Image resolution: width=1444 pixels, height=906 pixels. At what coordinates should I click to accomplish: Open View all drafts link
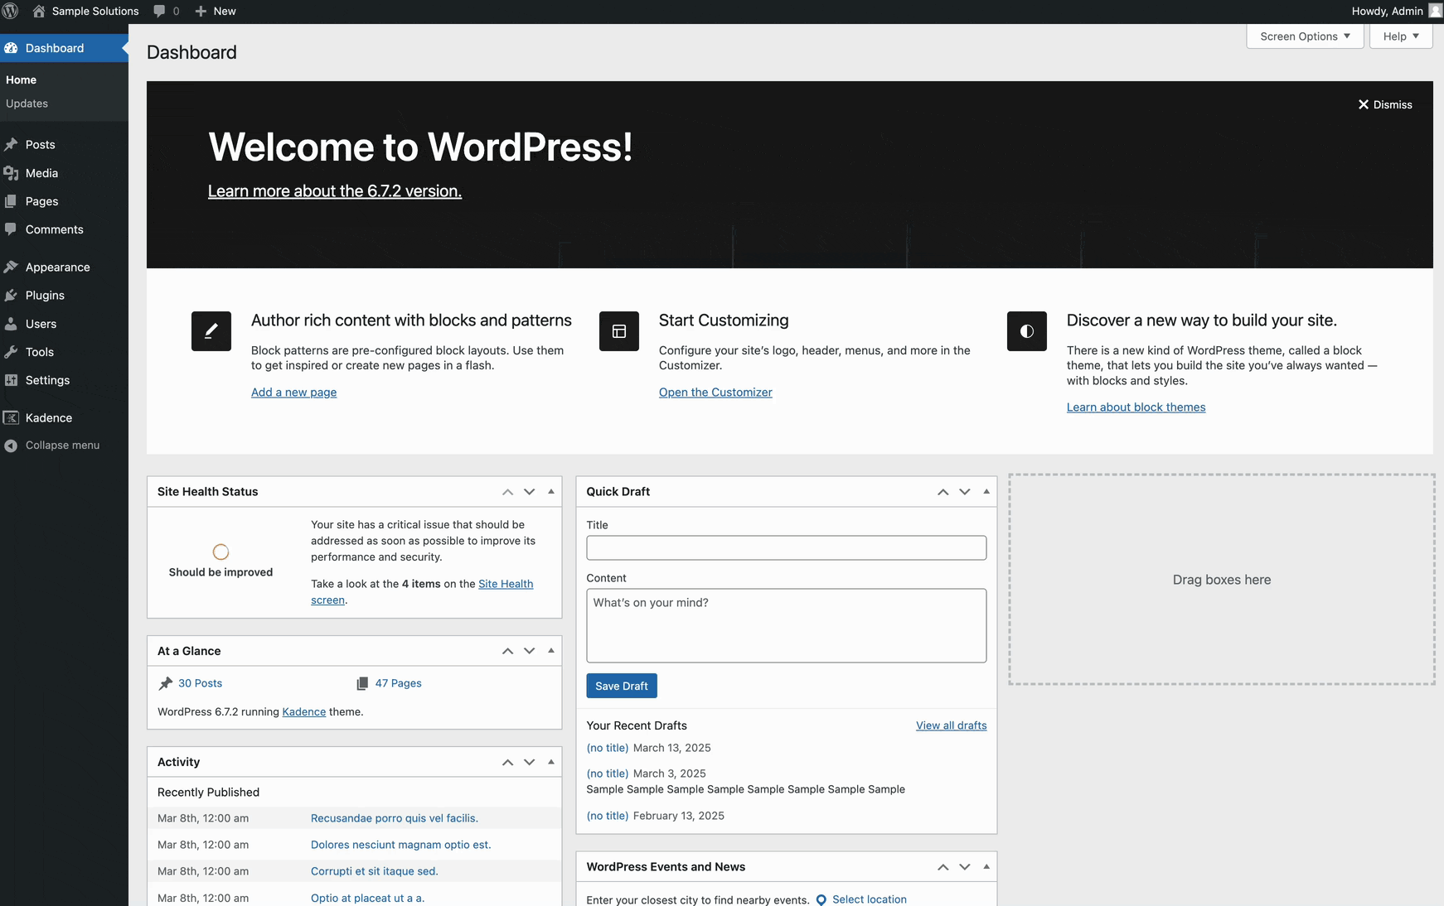pyautogui.click(x=950, y=725)
